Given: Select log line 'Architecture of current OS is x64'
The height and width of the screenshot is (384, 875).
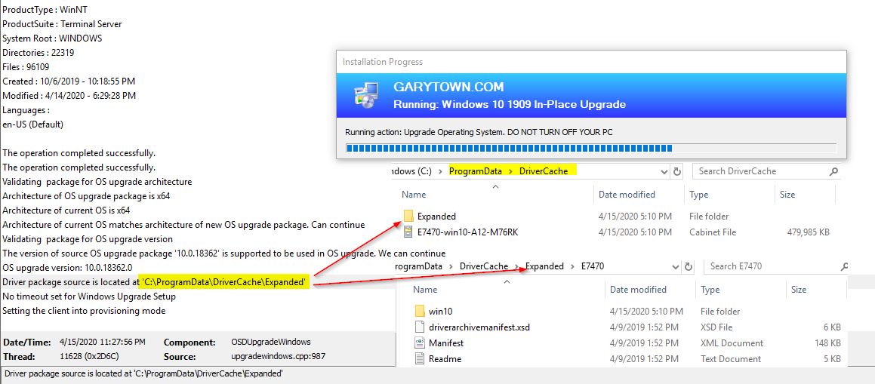Looking at the screenshot, I should tap(66, 210).
